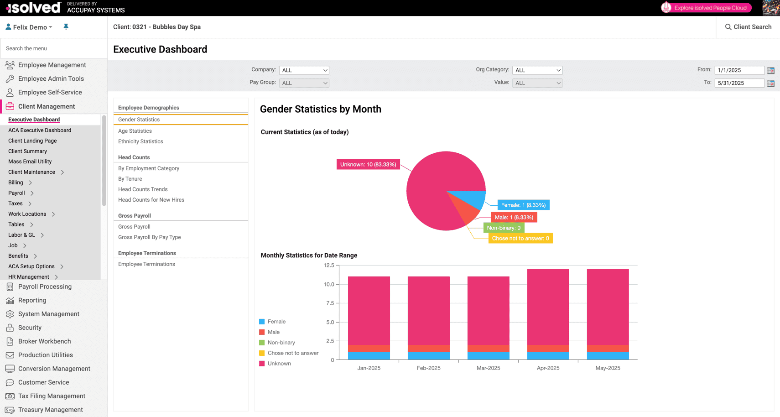The image size is (780, 417).
Task: Open the Org Category dropdown
Action: pyautogui.click(x=537, y=70)
